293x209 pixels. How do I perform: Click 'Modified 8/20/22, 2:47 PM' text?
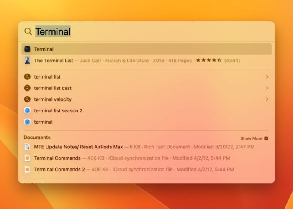224,147
